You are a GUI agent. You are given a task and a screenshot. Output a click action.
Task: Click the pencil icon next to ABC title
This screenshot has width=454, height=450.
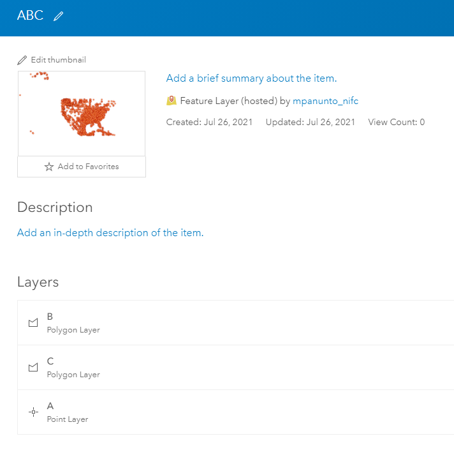59,17
